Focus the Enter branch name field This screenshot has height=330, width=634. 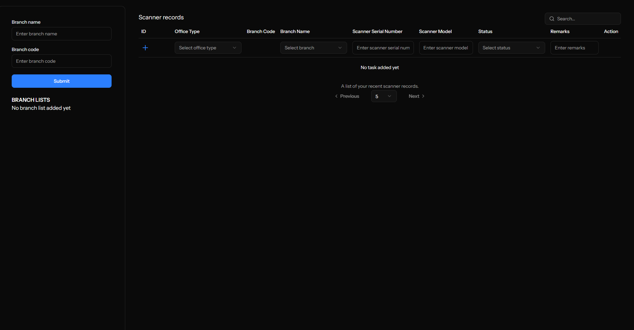pos(61,34)
